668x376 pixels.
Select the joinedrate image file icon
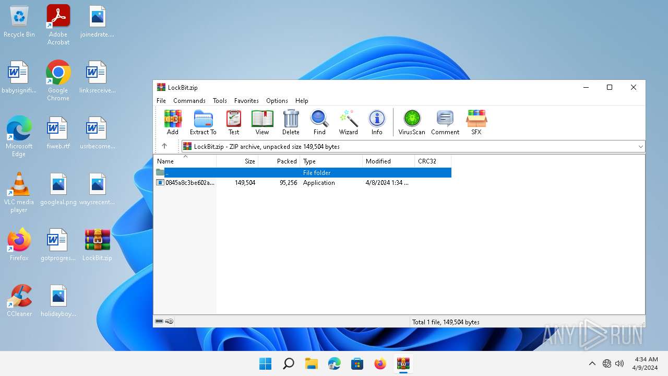coord(98,22)
